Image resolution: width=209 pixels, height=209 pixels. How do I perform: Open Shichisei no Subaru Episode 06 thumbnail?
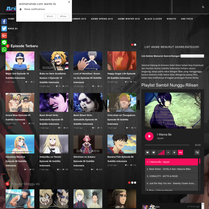click(88, 144)
